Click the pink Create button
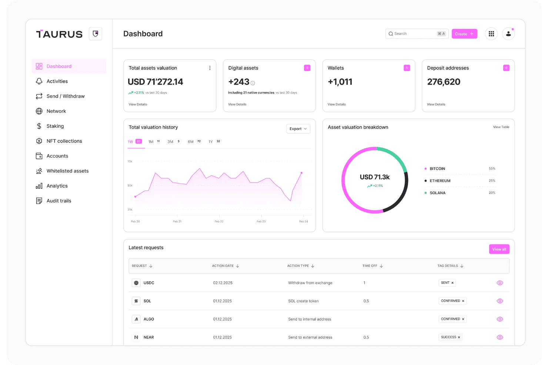This screenshot has width=548, height=365. (464, 34)
